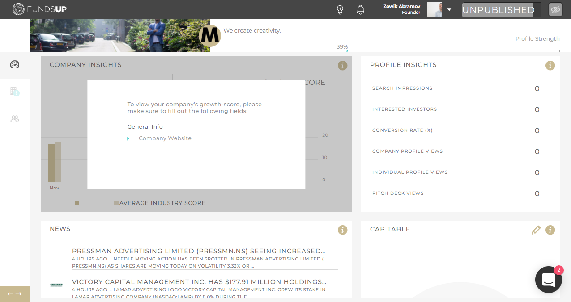
Task: Click the Individual Profile Views row
Action: (455, 172)
